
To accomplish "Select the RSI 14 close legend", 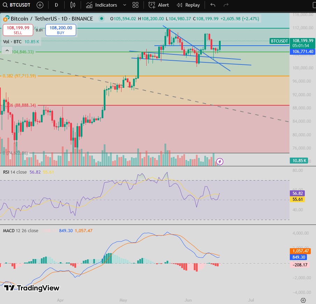I will click(x=15, y=172).
